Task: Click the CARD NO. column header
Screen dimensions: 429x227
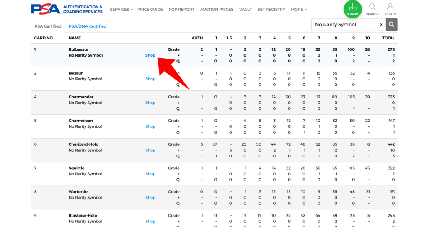Action: pyautogui.click(x=44, y=38)
